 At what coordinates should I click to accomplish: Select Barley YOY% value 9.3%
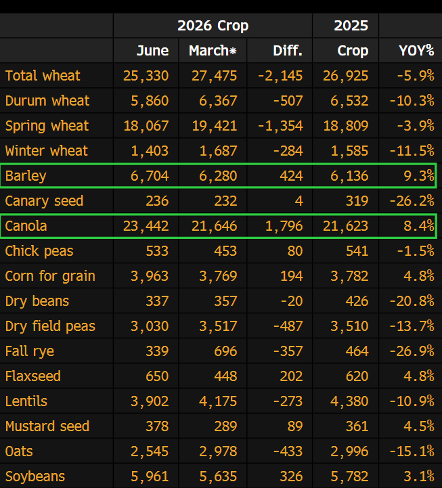pos(419,176)
